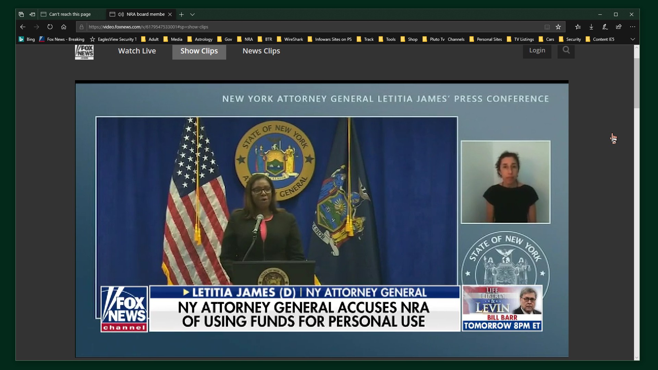Open the favorites hub icon
This screenshot has width=658, height=370.
[x=578, y=27]
